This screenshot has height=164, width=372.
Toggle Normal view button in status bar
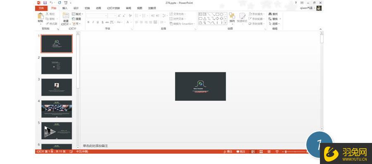pyautogui.click(x=253, y=152)
